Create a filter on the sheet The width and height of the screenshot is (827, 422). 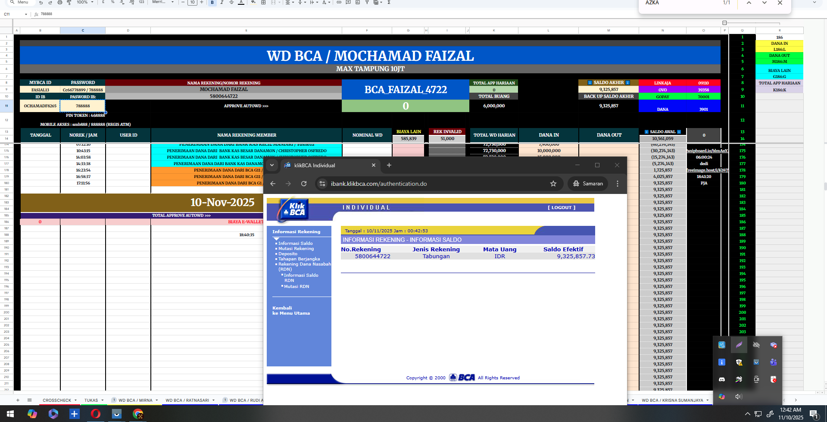367,3
